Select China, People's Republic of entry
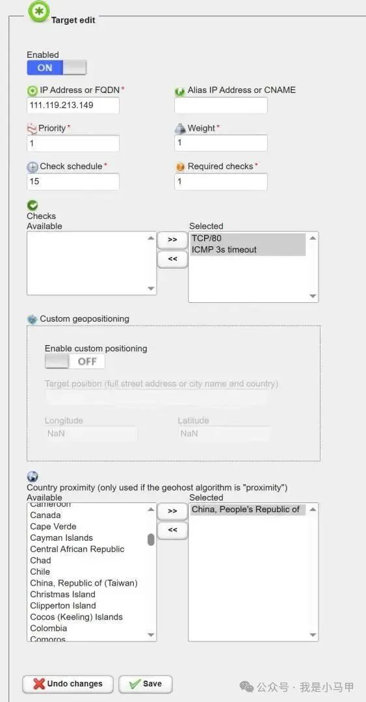Viewport: 366px width, 702px height. 248,510
